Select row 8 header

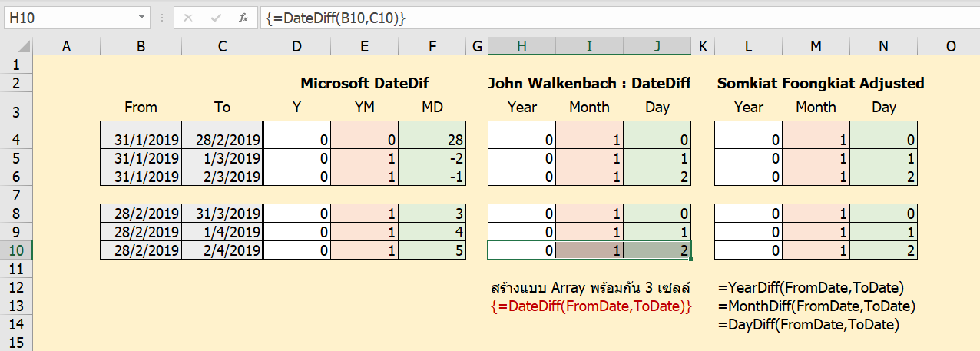coord(16,213)
